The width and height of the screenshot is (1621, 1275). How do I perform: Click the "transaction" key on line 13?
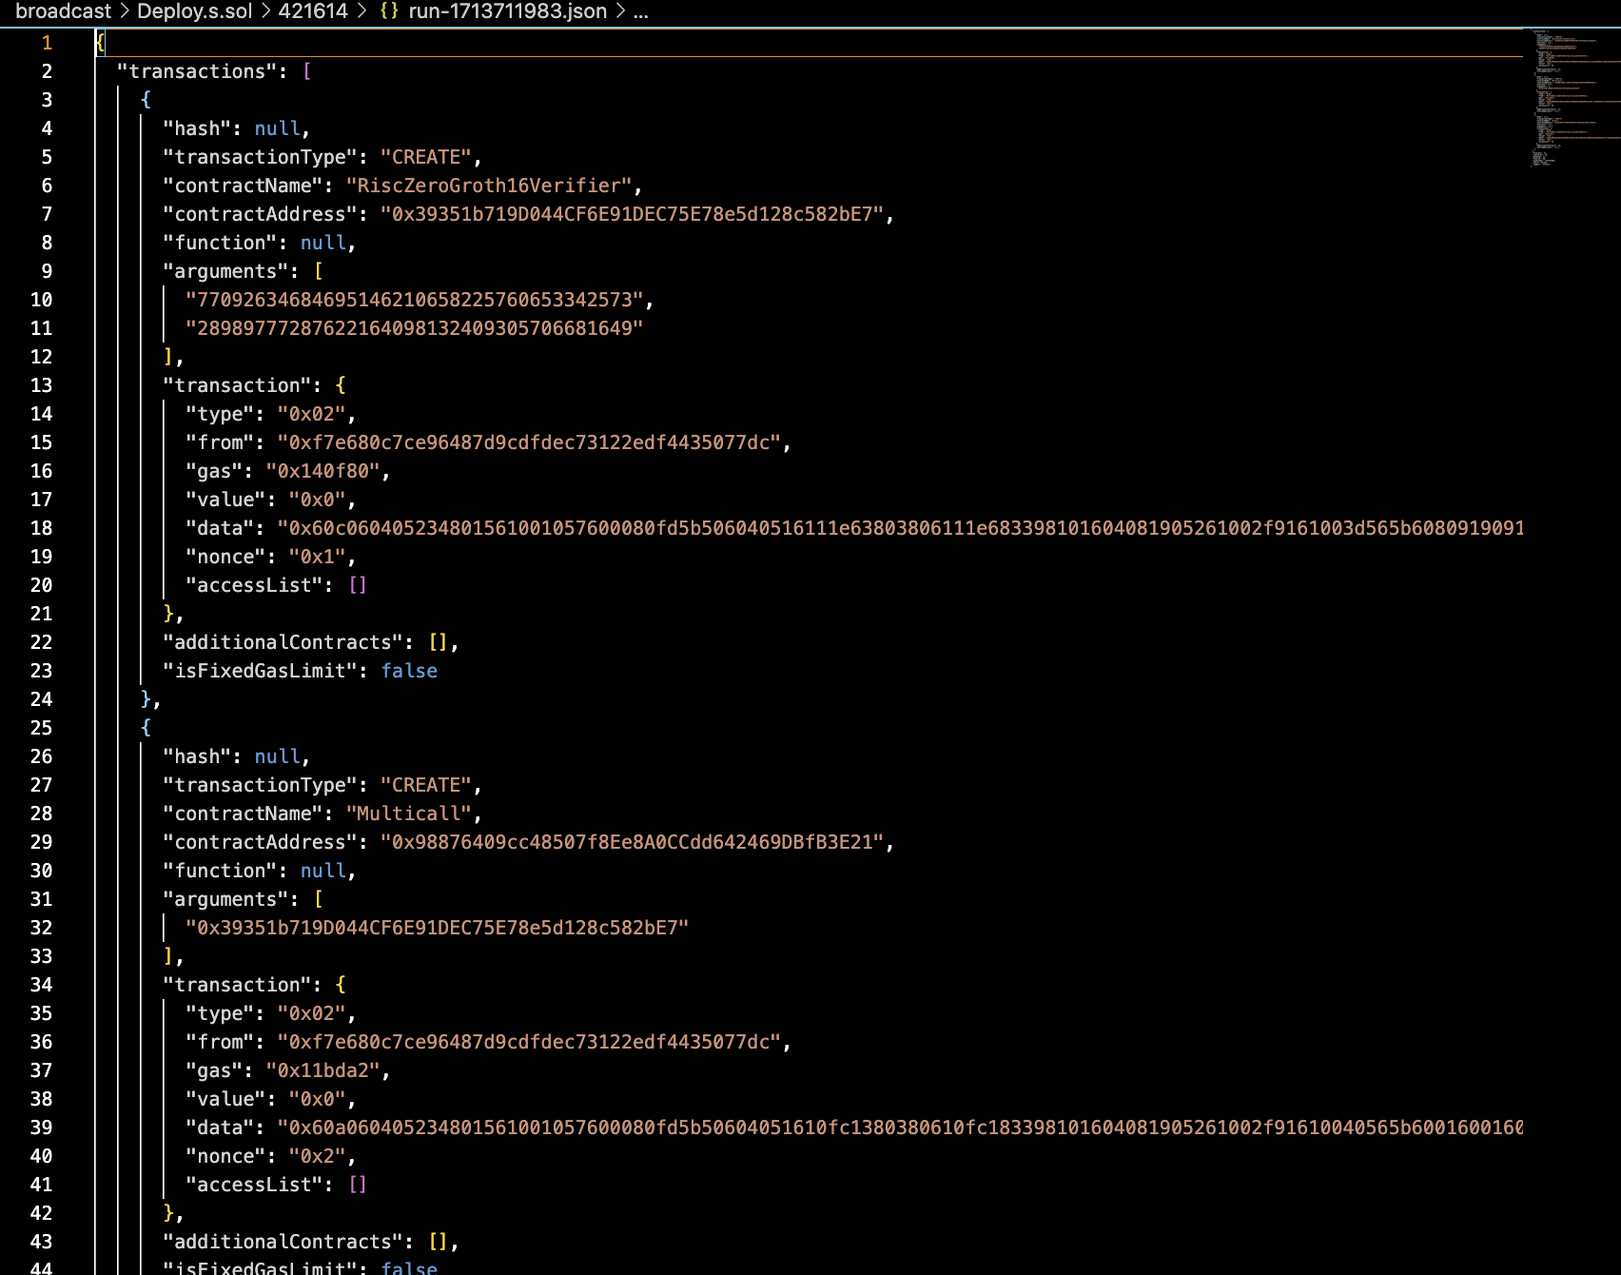(x=237, y=385)
